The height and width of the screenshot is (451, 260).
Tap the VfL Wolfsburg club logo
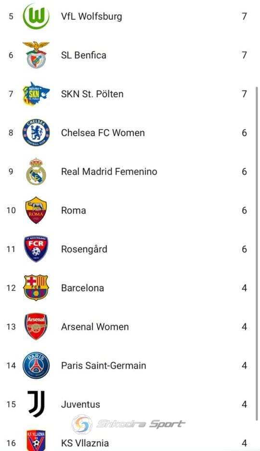(x=36, y=16)
